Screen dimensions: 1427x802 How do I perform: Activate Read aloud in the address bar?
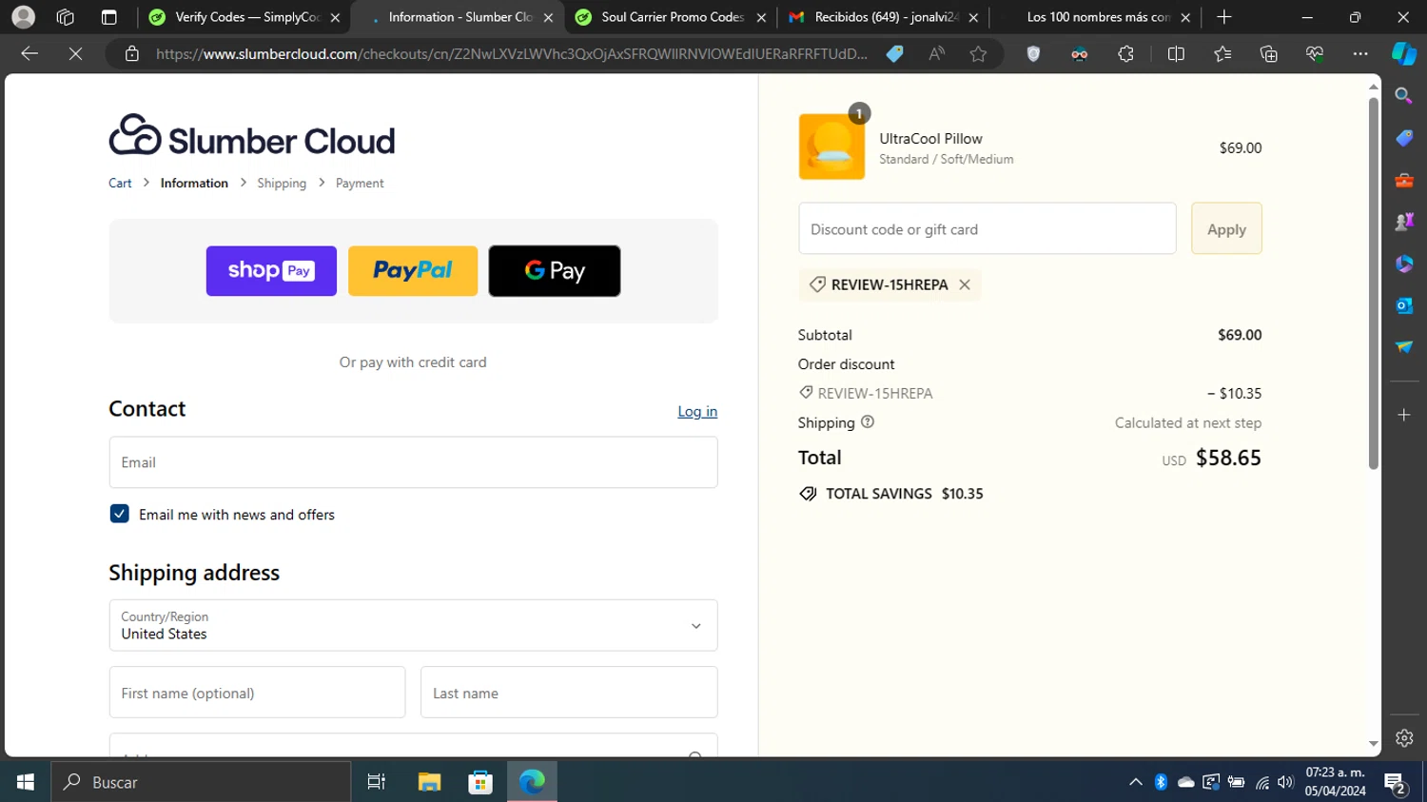coord(937,54)
